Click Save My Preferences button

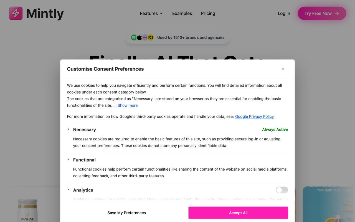(126, 213)
